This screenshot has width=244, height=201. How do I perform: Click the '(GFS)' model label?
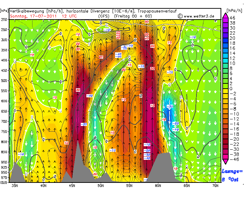click(x=104, y=16)
